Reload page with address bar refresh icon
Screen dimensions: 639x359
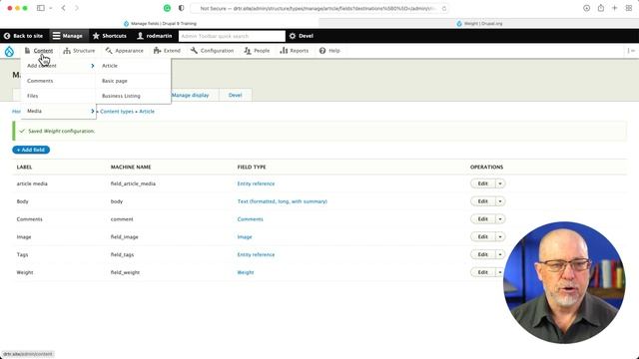(x=443, y=8)
